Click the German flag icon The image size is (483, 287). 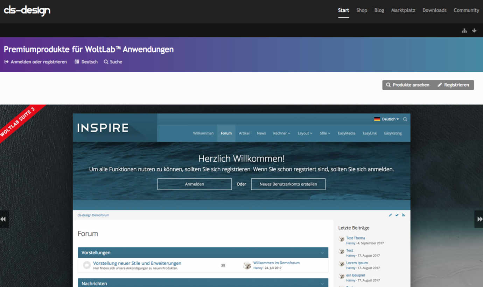377,119
